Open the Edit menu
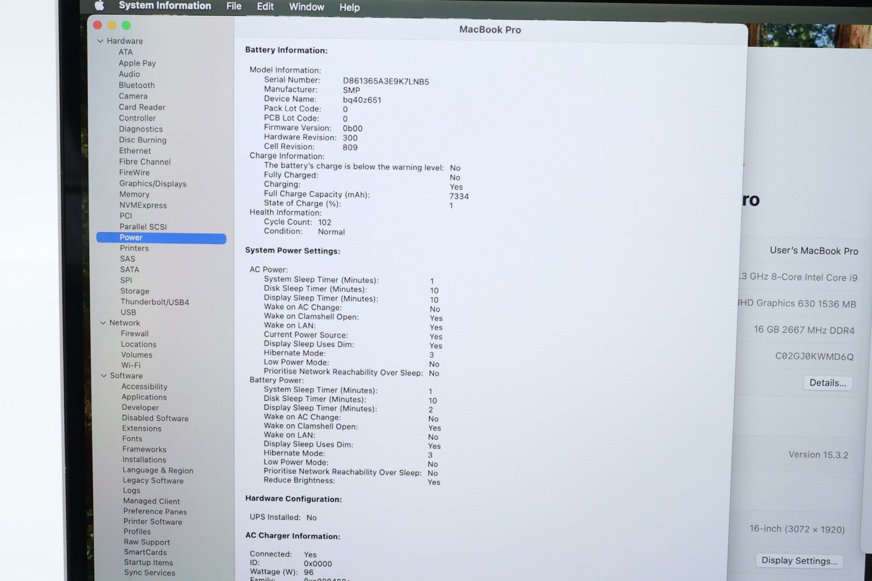 [265, 7]
